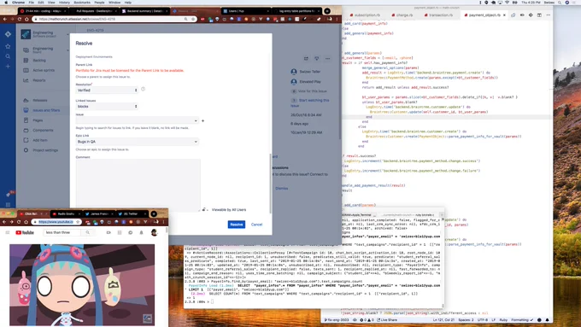Click the YouTube video thumbnail player
Viewport: 581px width, 327px height.
coord(82,284)
